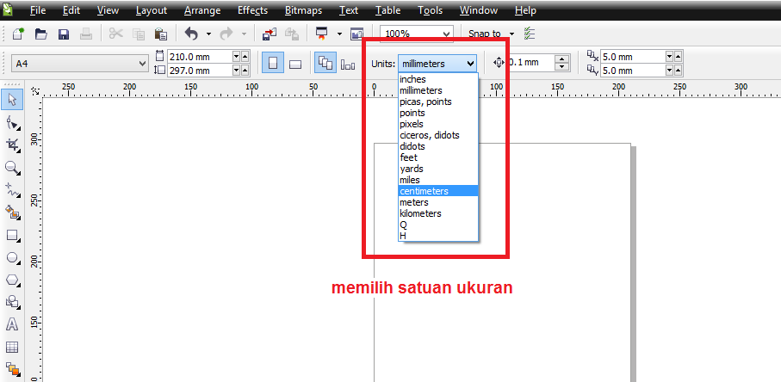Image resolution: width=781 pixels, height=382 pixels.
Task: Select the Ellipse tool
Action: [x=12, y=257]
